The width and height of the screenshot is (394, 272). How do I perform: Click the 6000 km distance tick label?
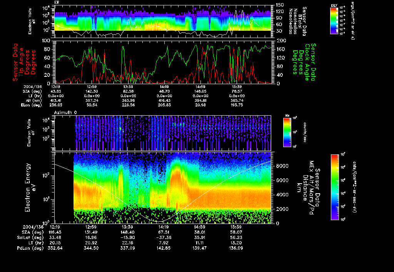click(x=282, y=180)
